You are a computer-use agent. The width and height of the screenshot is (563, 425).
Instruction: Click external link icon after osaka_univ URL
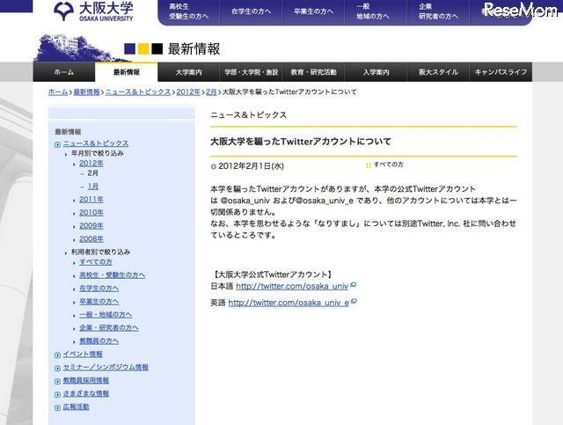pyautogui.click(x=354, y=285)
